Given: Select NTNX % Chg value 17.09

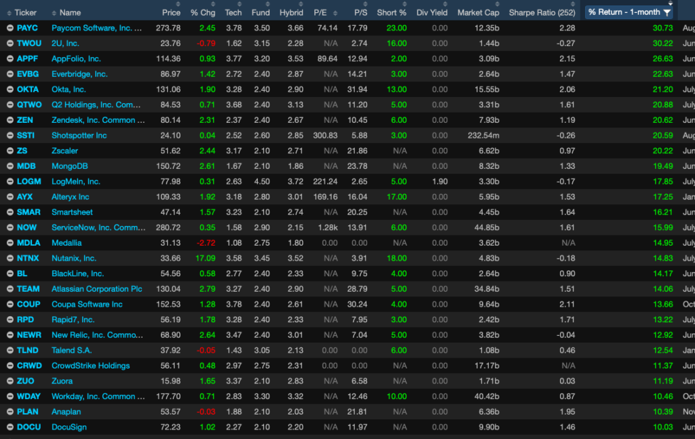Looking at the screenshot, I should 205,259.
